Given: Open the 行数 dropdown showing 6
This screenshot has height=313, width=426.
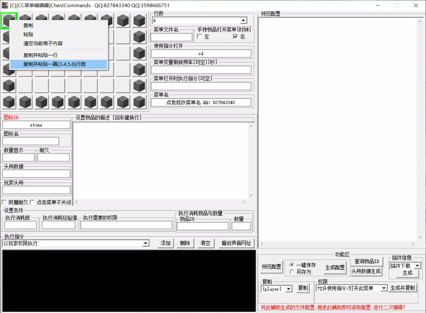Looking at the screenshot, I should coord(243,21).
